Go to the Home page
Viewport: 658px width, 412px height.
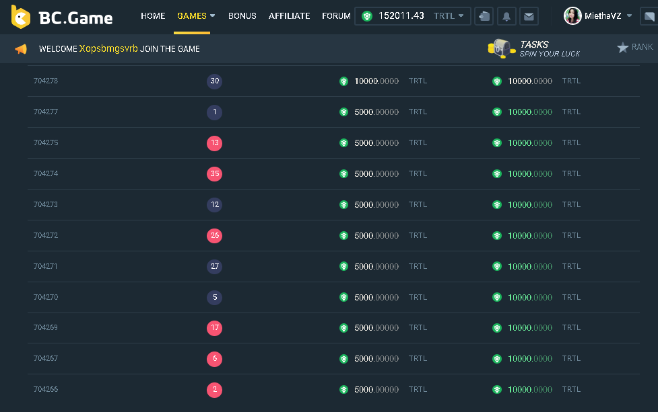tap(153, 16)
